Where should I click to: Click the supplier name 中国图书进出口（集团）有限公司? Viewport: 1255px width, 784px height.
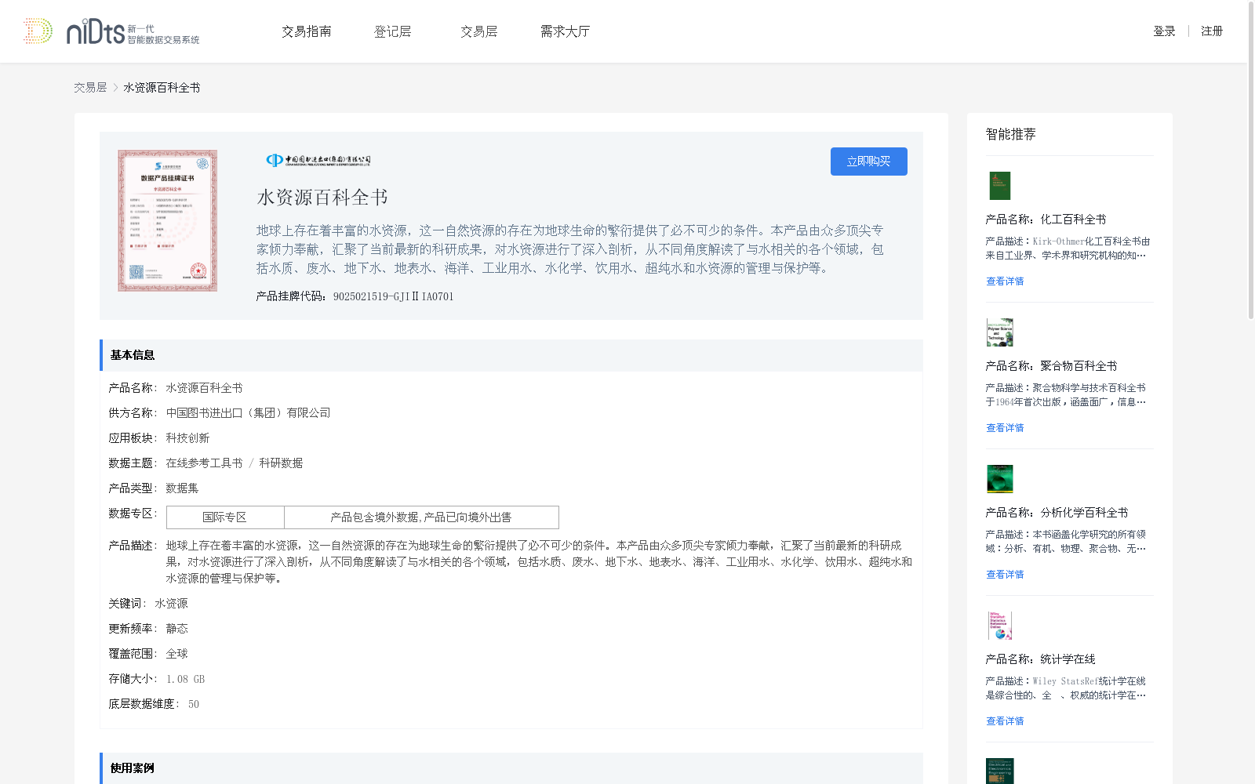coord(248,413)
